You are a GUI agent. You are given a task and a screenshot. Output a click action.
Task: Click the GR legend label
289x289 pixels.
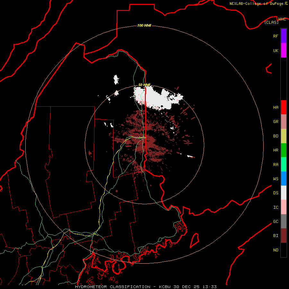click(276, 122)
